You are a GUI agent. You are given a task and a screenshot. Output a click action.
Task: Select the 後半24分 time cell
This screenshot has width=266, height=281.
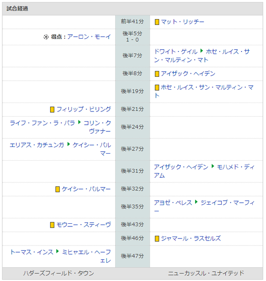133,127
